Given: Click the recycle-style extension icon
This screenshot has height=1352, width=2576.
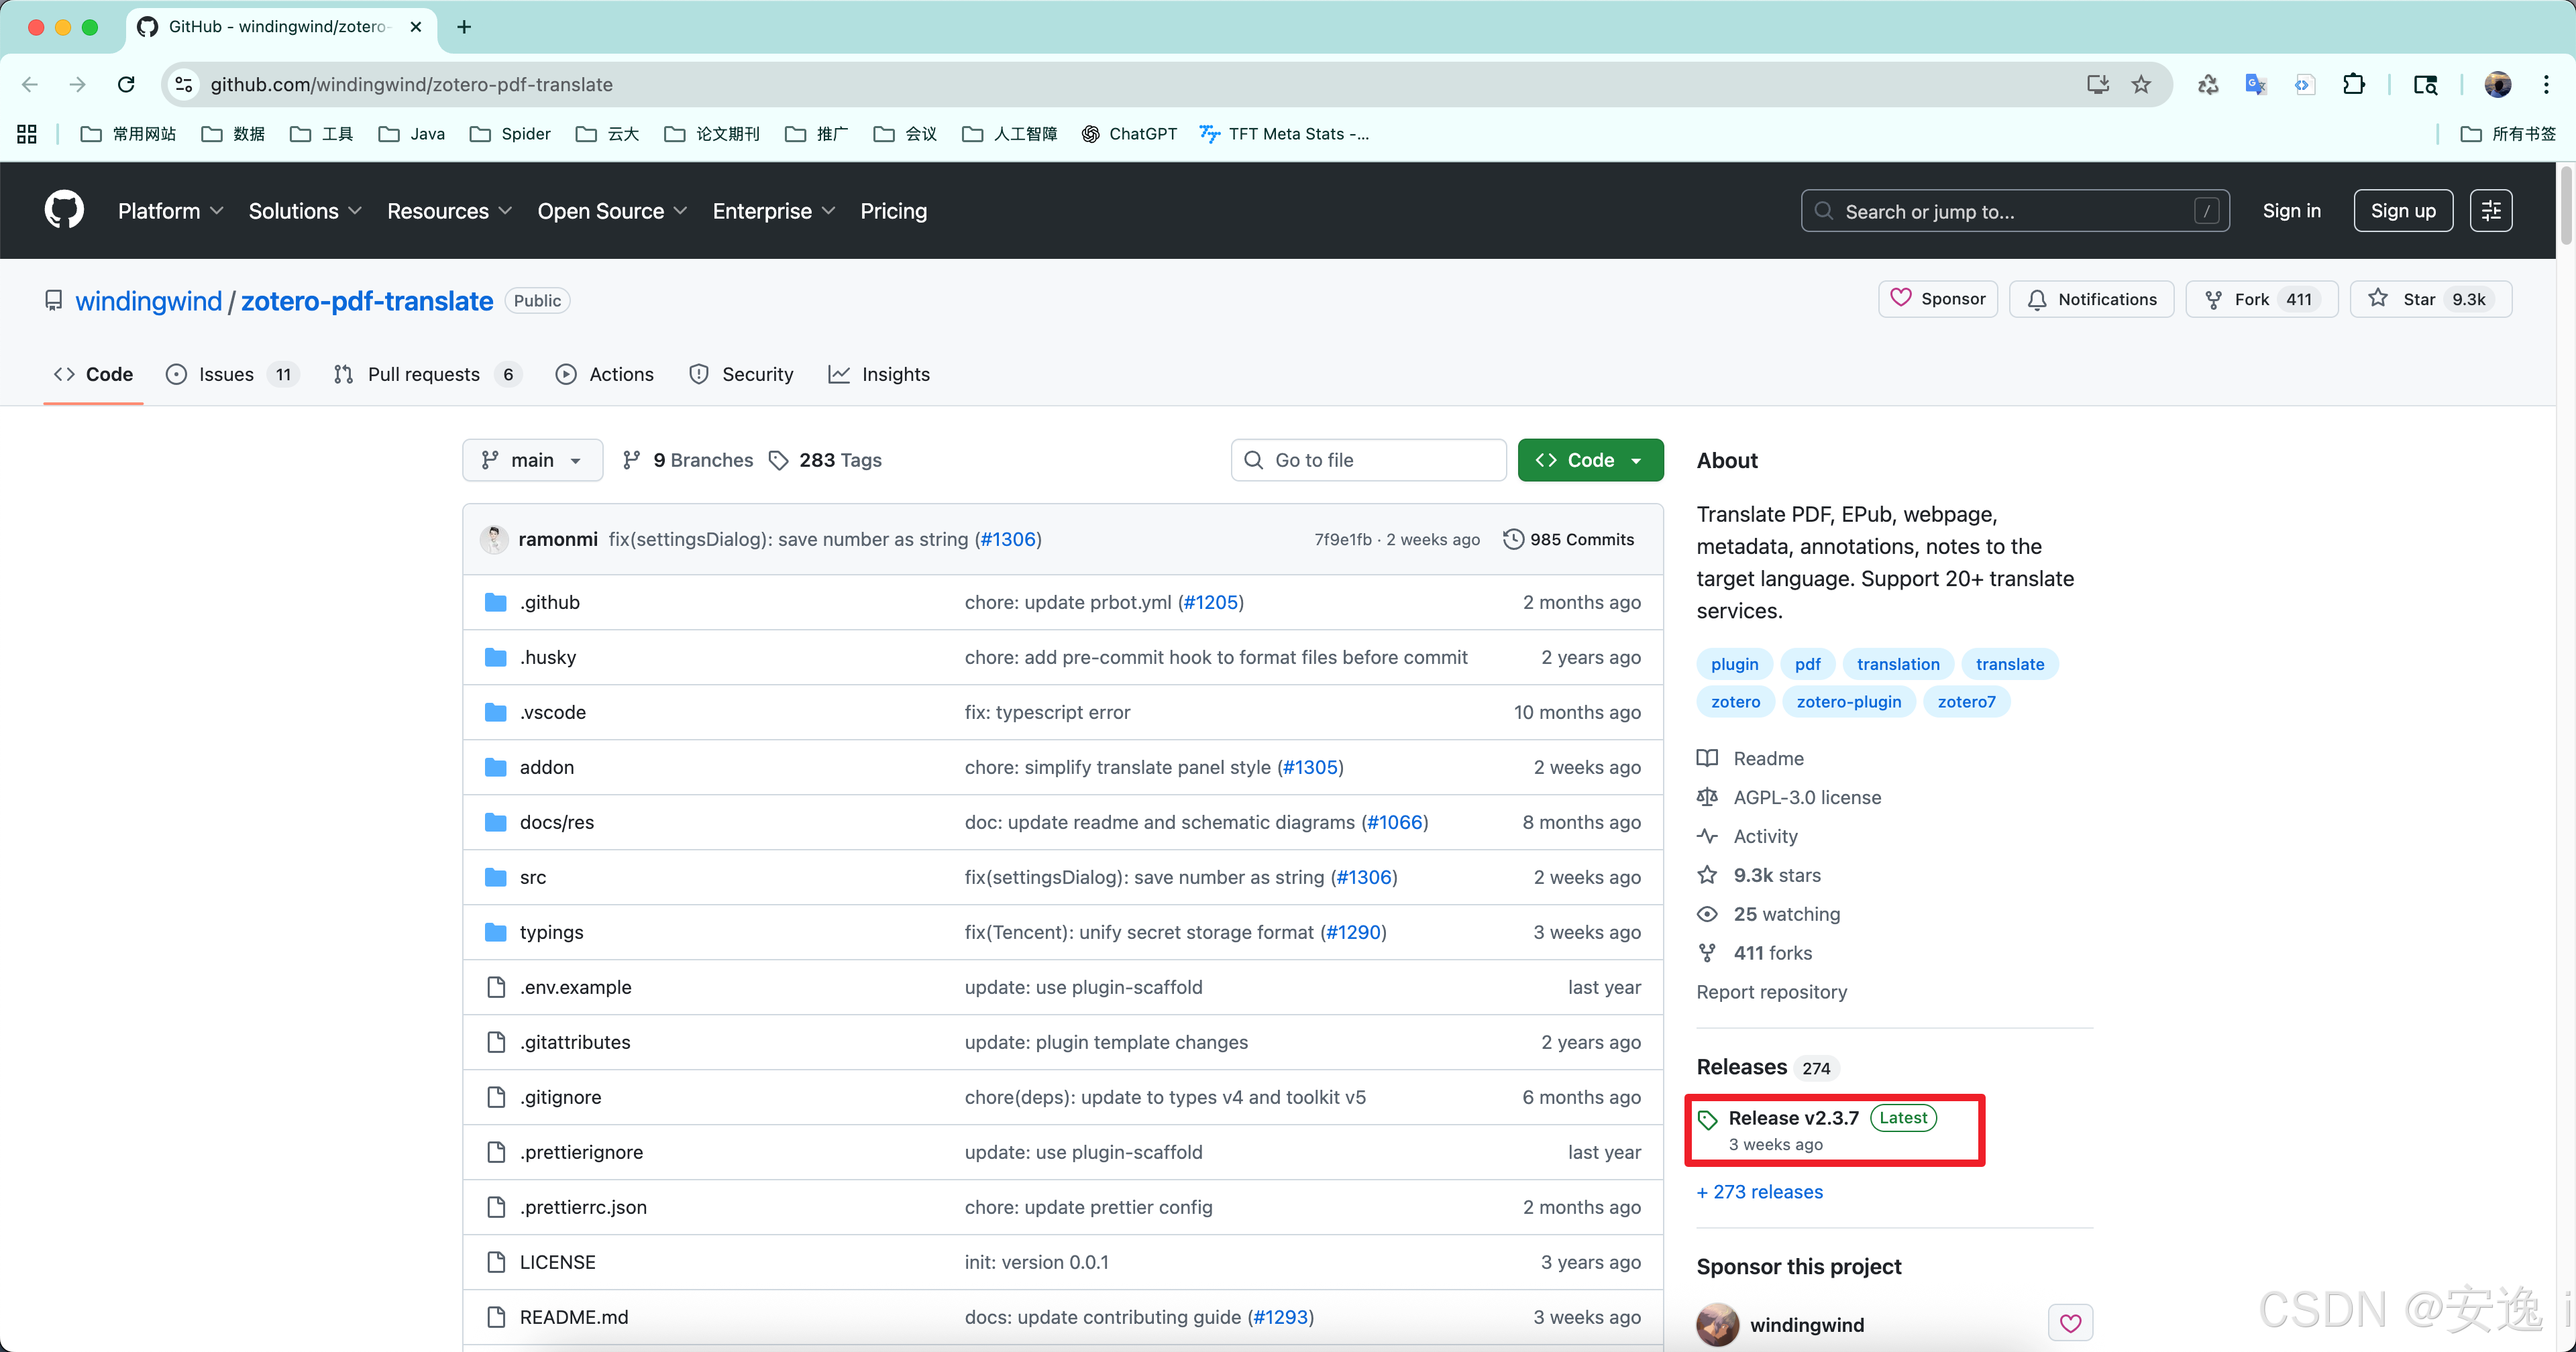Looking at the screenshot, I should pos(2208,84).
